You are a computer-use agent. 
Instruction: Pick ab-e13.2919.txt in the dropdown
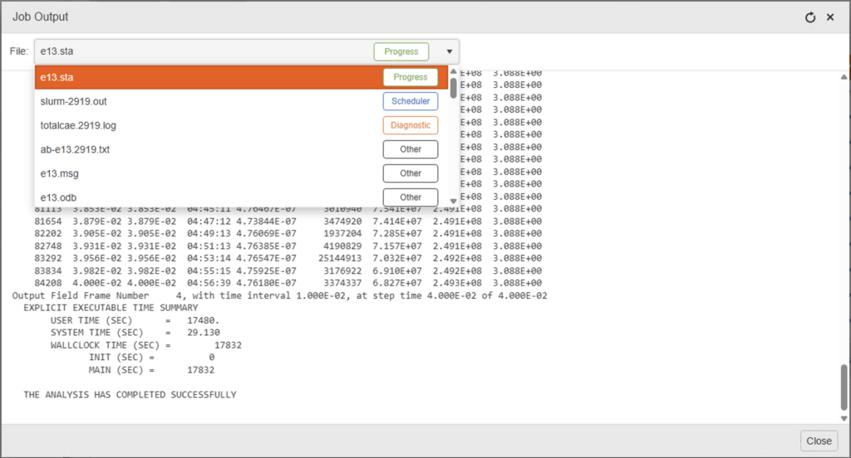242,149
